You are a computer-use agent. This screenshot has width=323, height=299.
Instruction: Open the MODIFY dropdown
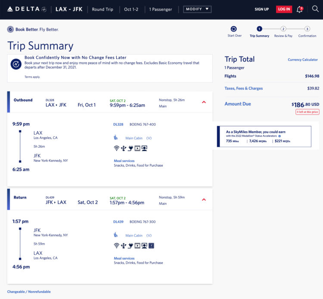(197, 9)
